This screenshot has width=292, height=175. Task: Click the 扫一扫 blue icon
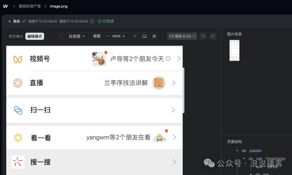18,110
